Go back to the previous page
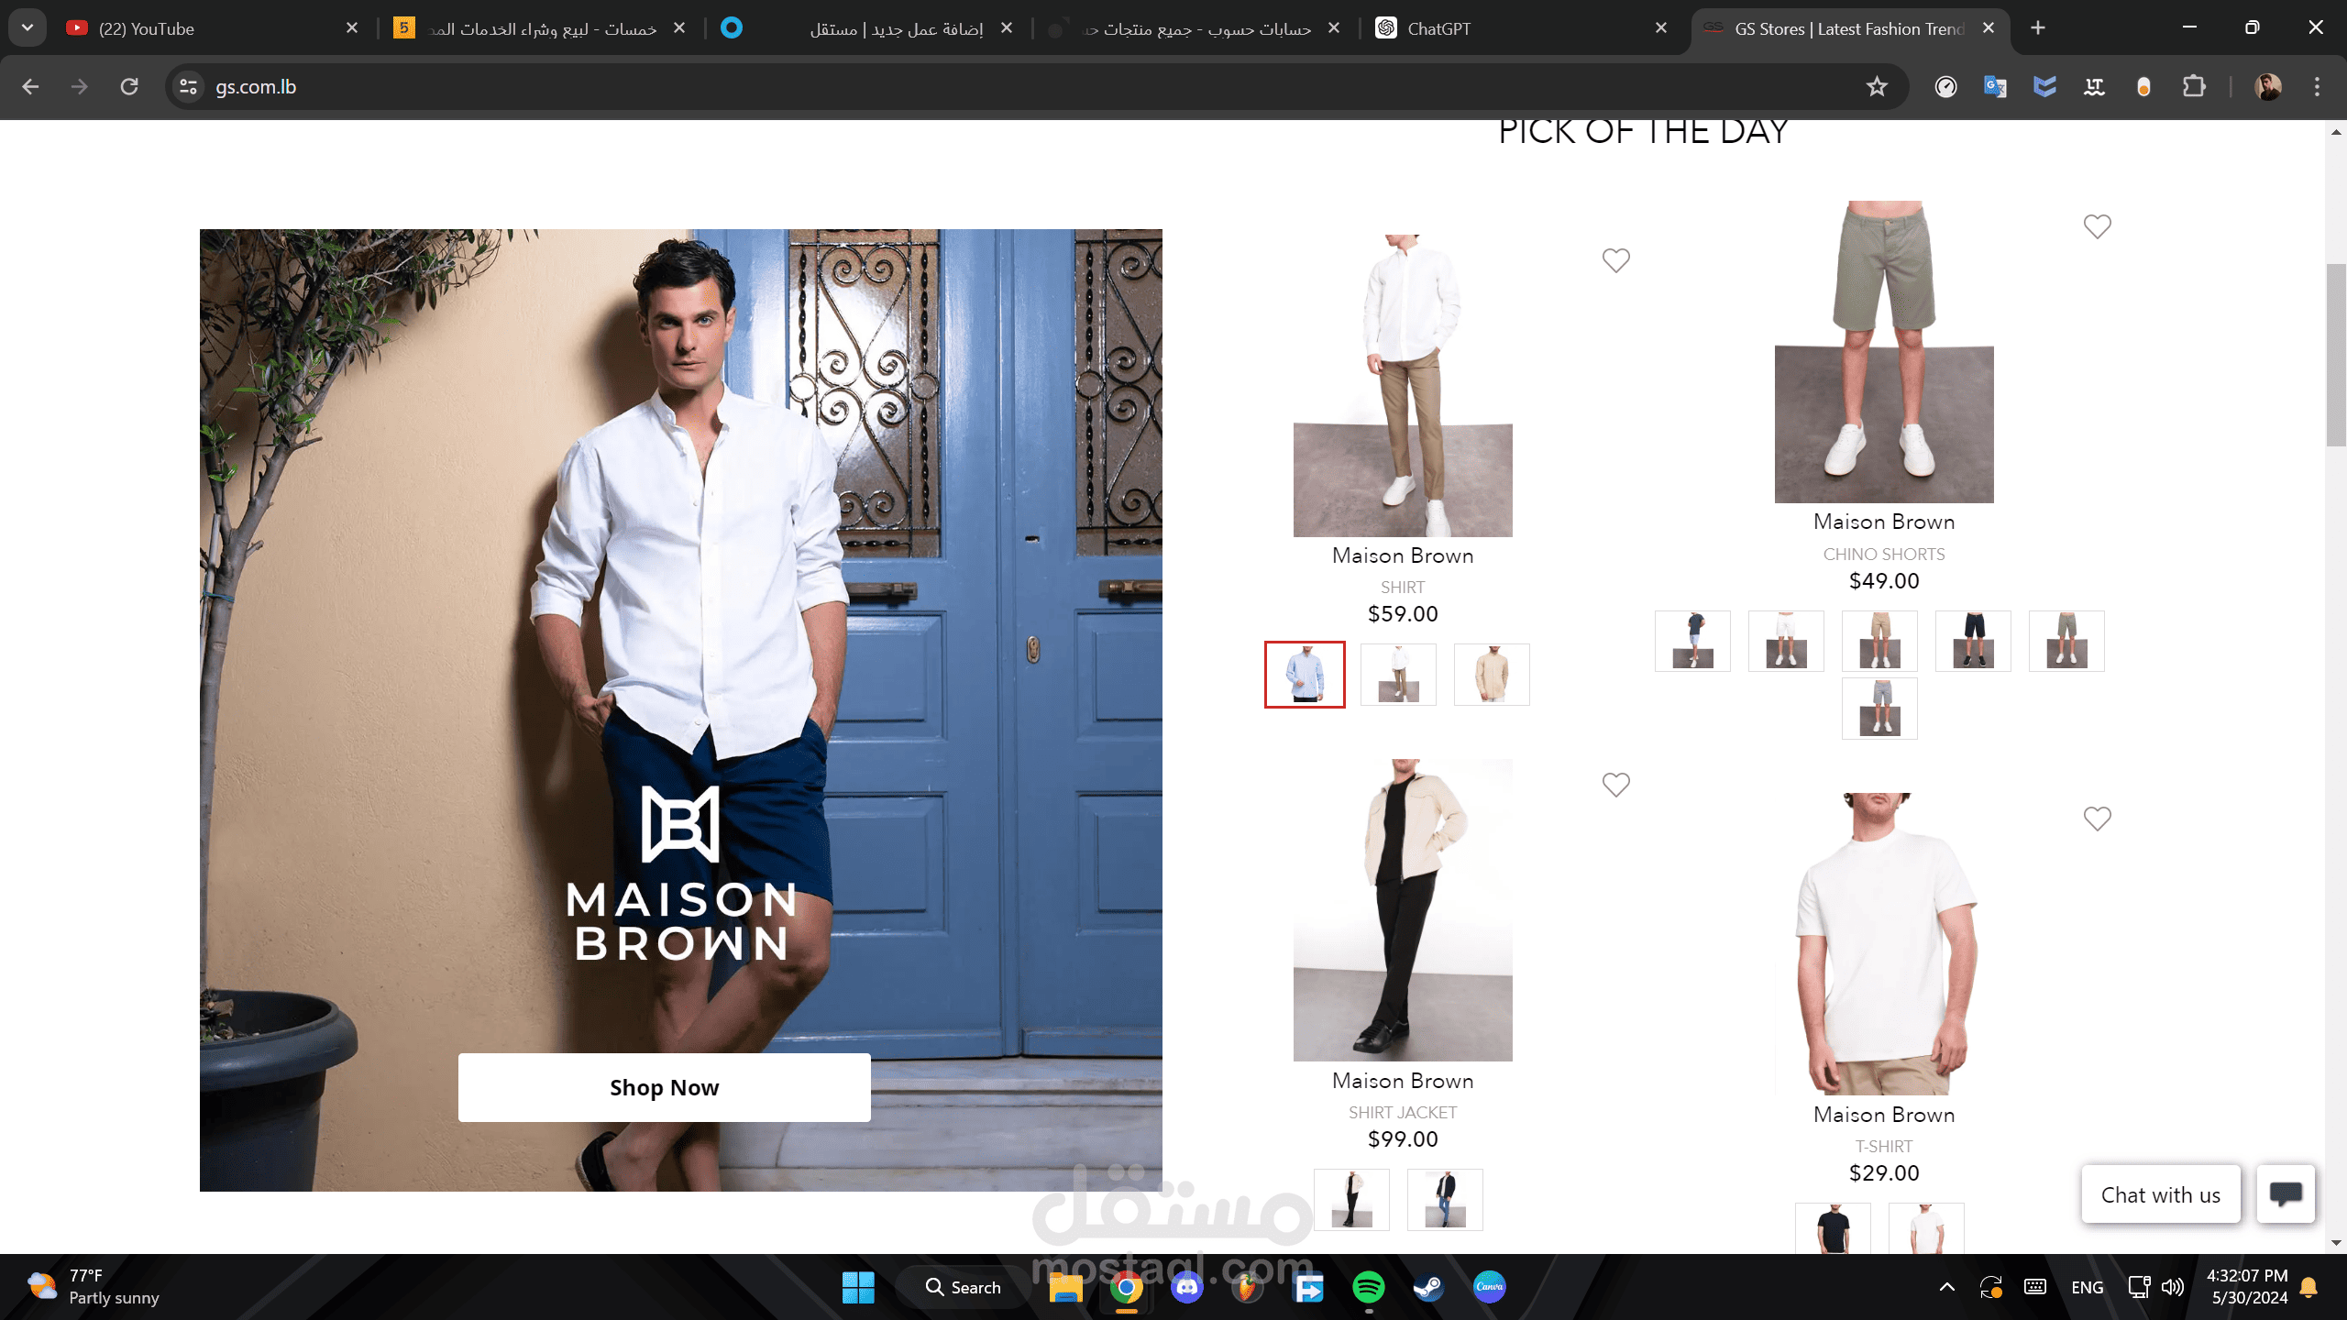Image resolution: width=2347 pixels, height=1320 pixels. click(x=30, y=86)
